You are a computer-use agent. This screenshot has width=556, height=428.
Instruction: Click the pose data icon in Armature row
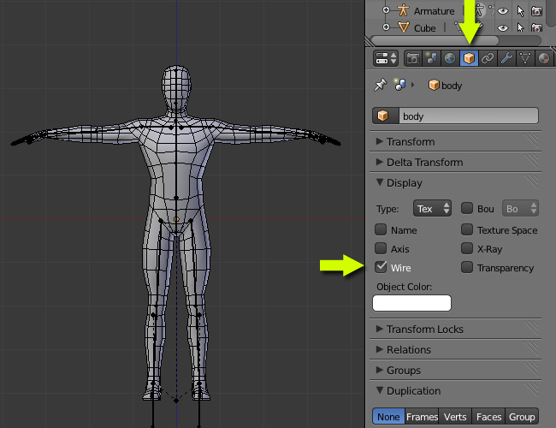click(479, 10)
